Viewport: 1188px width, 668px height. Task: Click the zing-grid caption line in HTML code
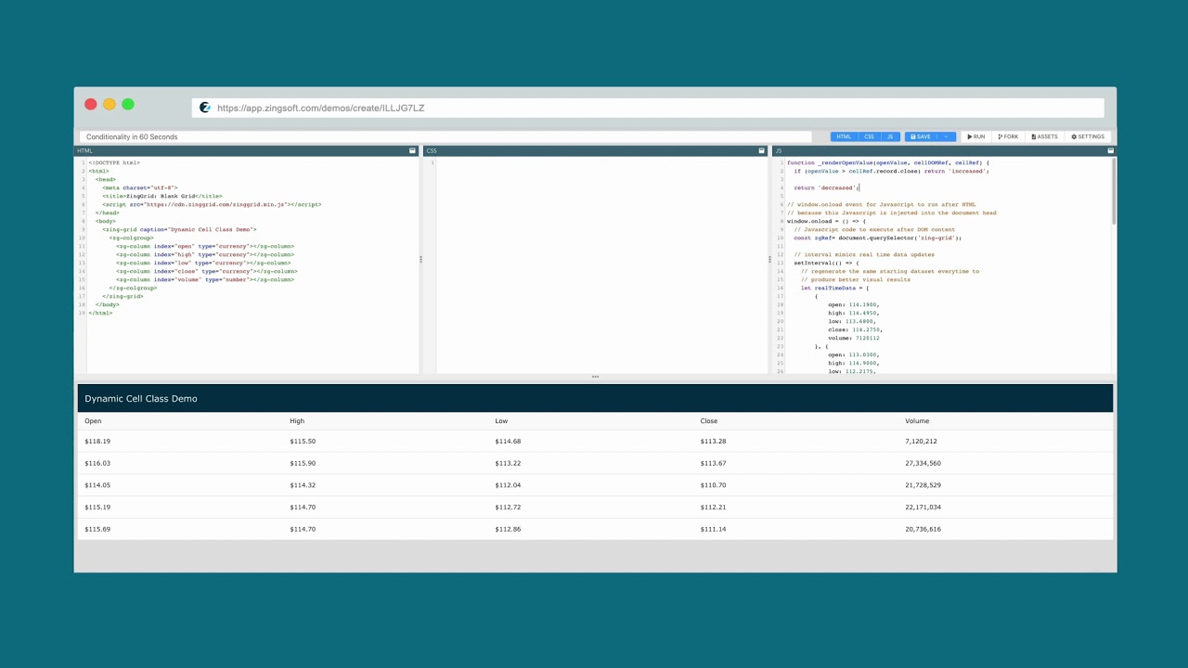click(179, 229)
